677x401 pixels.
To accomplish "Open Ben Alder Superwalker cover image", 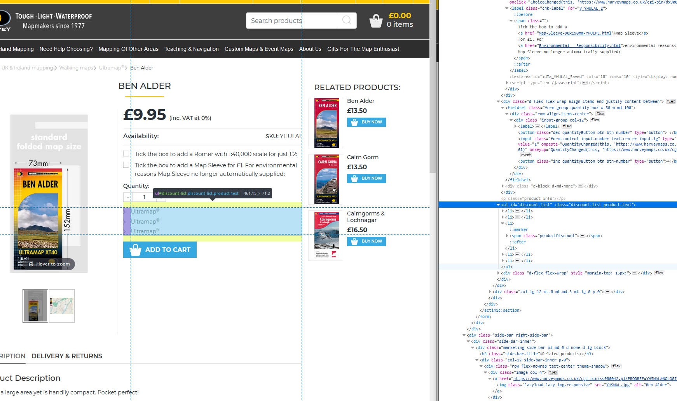I will 326,123.
